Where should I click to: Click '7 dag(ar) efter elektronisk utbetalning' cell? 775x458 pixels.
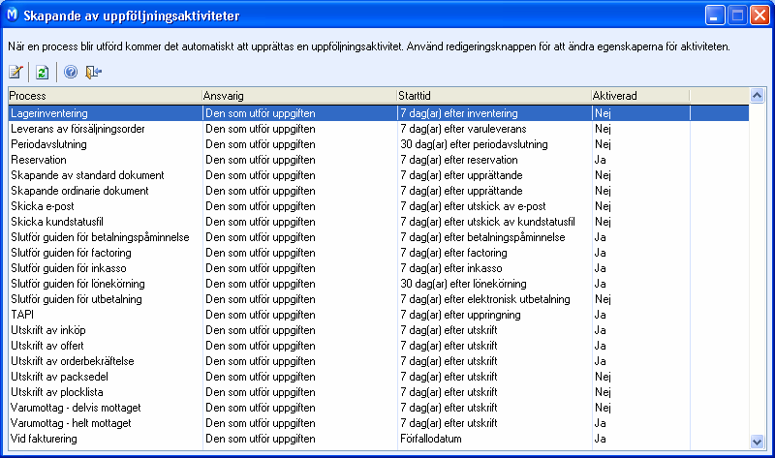coord(485,299)
